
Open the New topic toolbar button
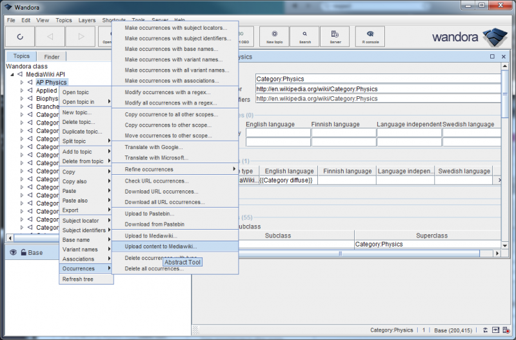pos(275,37)
